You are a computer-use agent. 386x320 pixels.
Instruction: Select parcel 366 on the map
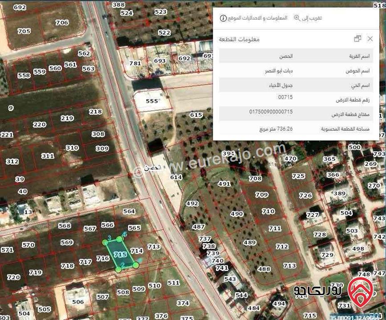(333, 175)
